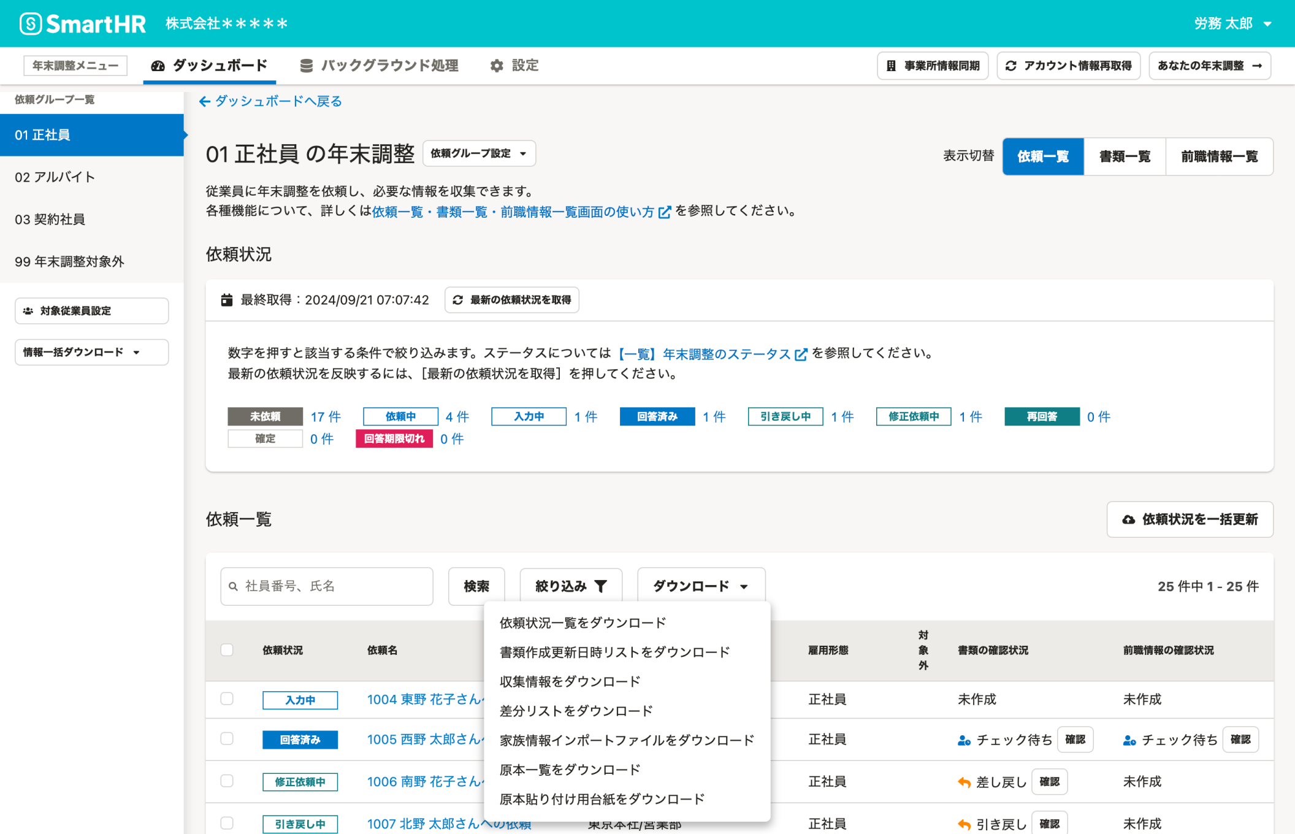Filter by 依頼中 4 件
1295x834 pixels.
click(457, 417)
